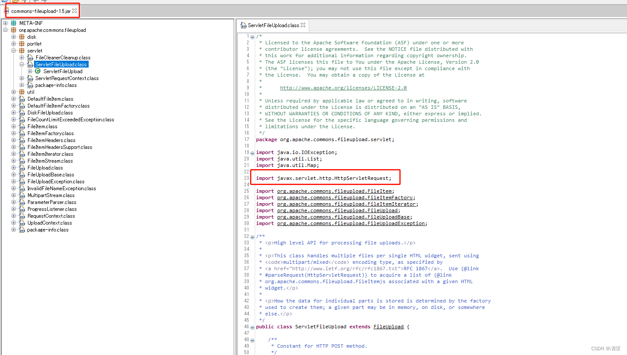Click the portlet package icon
Viewport: 627px width, 355px height.
(22, 44)
